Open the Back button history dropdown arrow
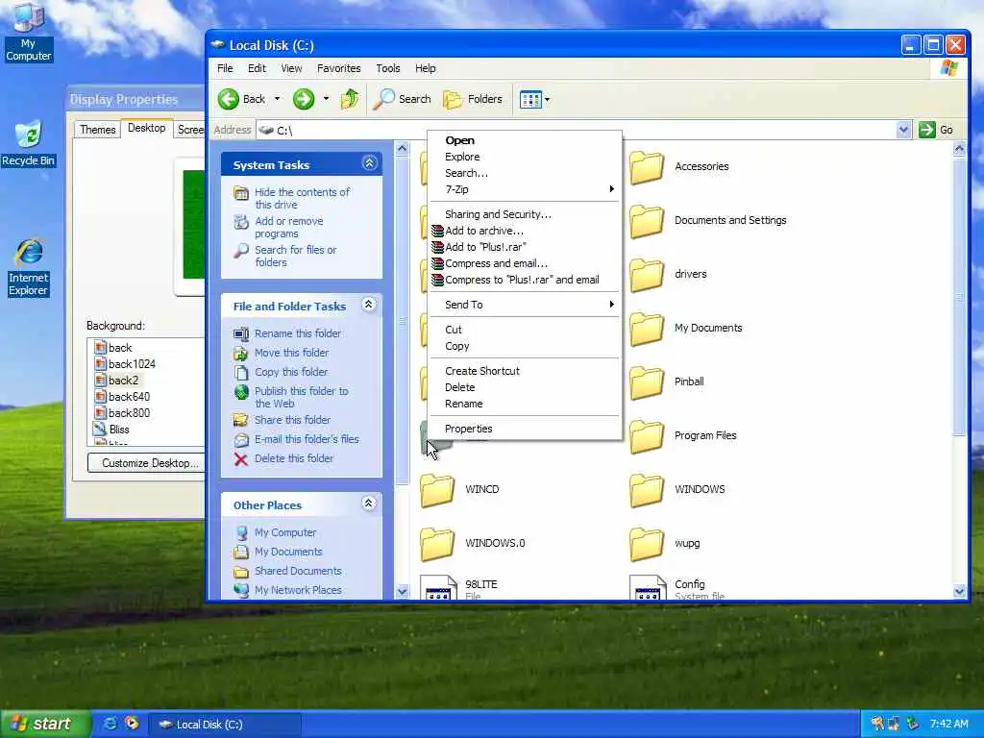The image size is (984, 738). point(278,99)
